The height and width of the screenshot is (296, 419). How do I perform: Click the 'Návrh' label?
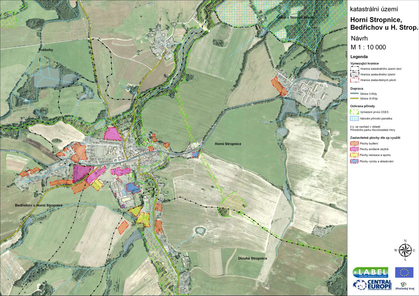pos(359,38)
